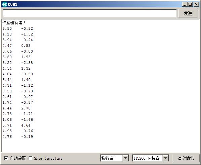Select the 5.50 value in first data row

click(7, 28)
